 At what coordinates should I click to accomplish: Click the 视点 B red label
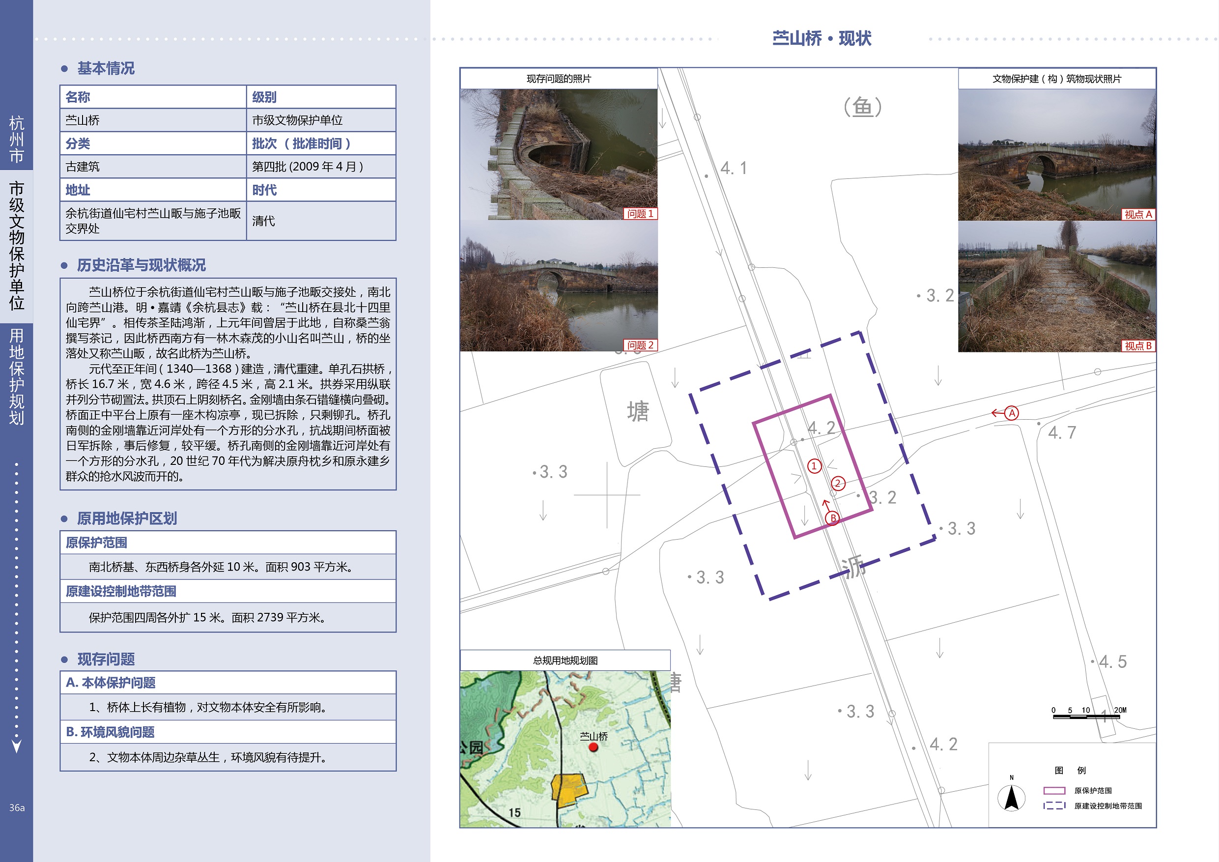pos(1138,346)
